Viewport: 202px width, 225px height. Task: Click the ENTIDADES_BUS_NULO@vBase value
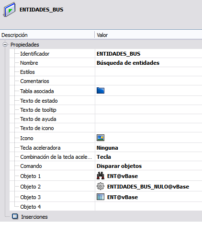pyautogui.click(x=148, y=187)
